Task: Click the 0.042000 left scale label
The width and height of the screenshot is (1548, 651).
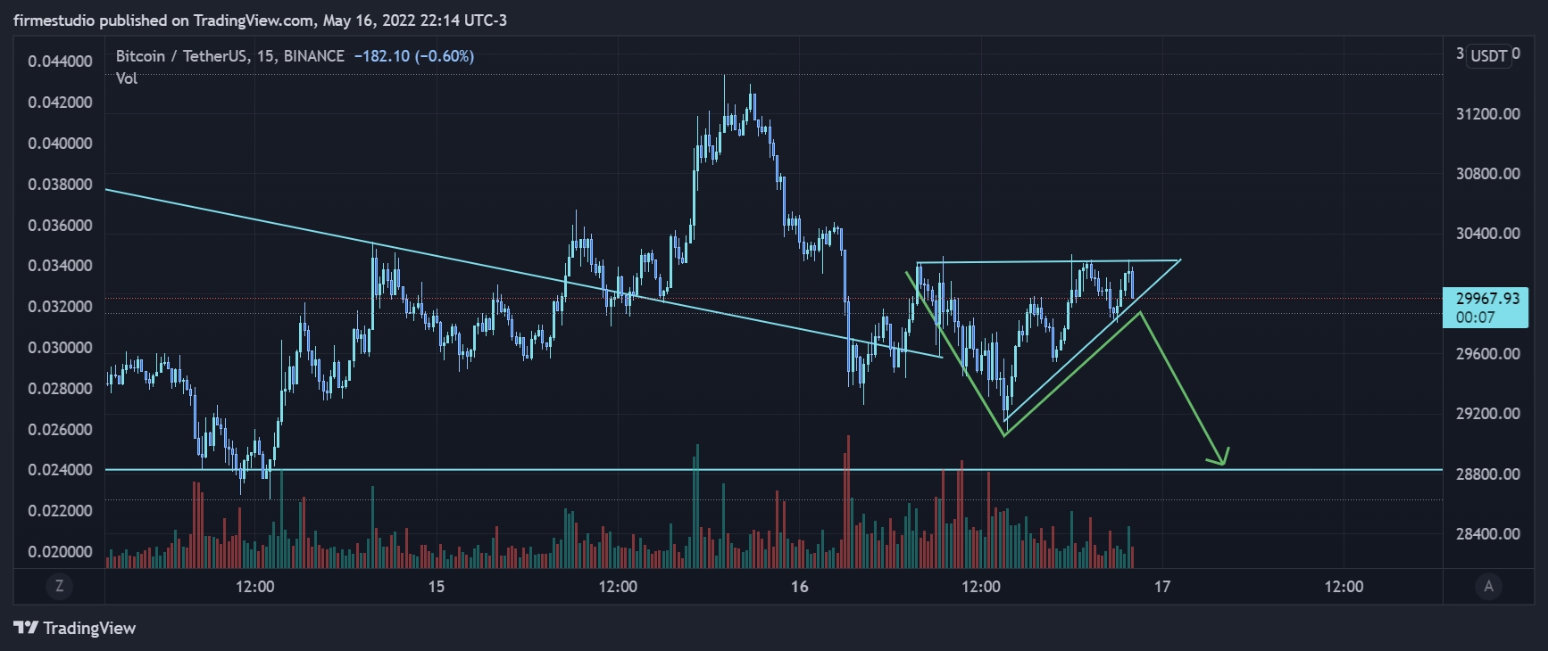Action: [60, 103]
